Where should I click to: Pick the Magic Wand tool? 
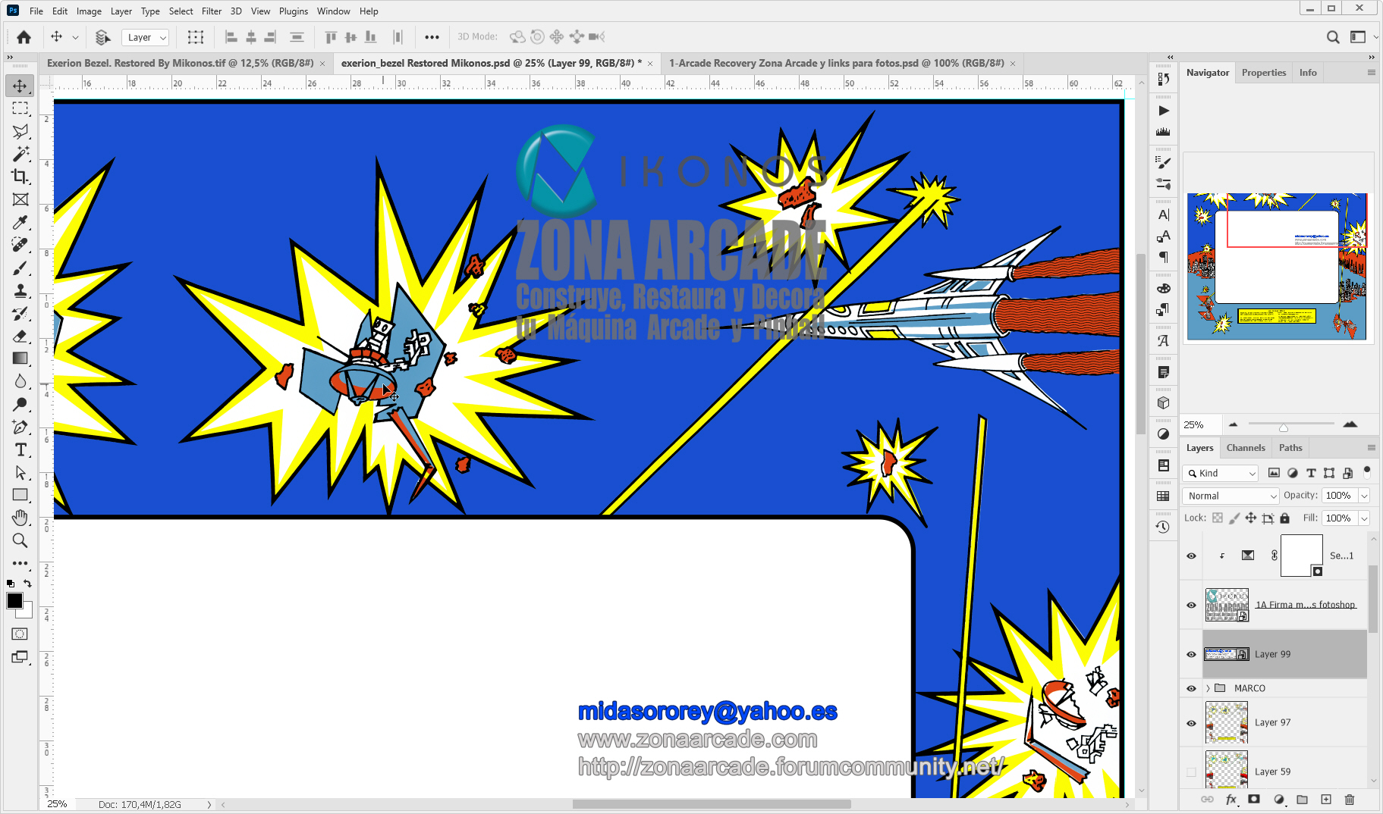pos(20,154)
